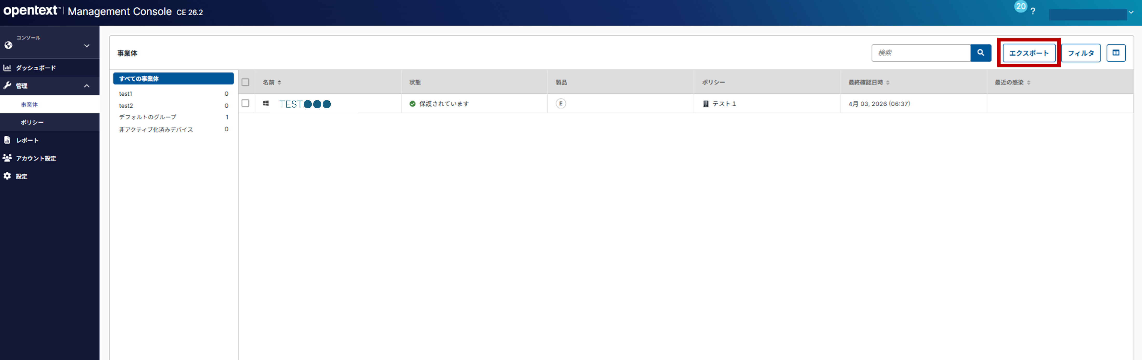This screenshot has width=1142, height=360.
Task: Open the ダッシュボード menu item
Action: pyautogui.click(x=36, y=68)
